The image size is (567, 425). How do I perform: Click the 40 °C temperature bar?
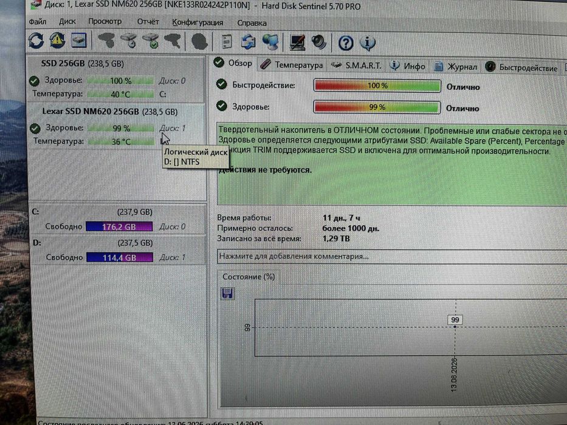(x=120, y=94)
